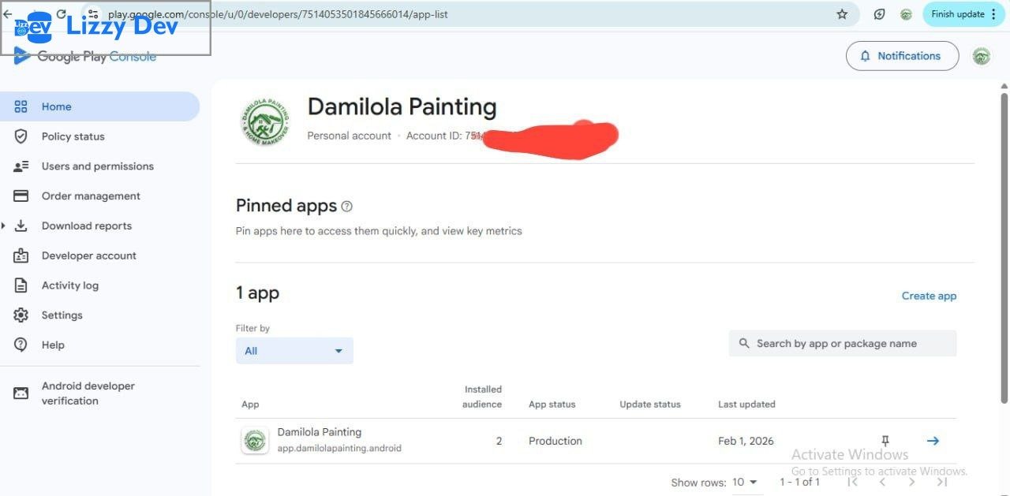Click the Search by app or package name field

coord(843,344)
